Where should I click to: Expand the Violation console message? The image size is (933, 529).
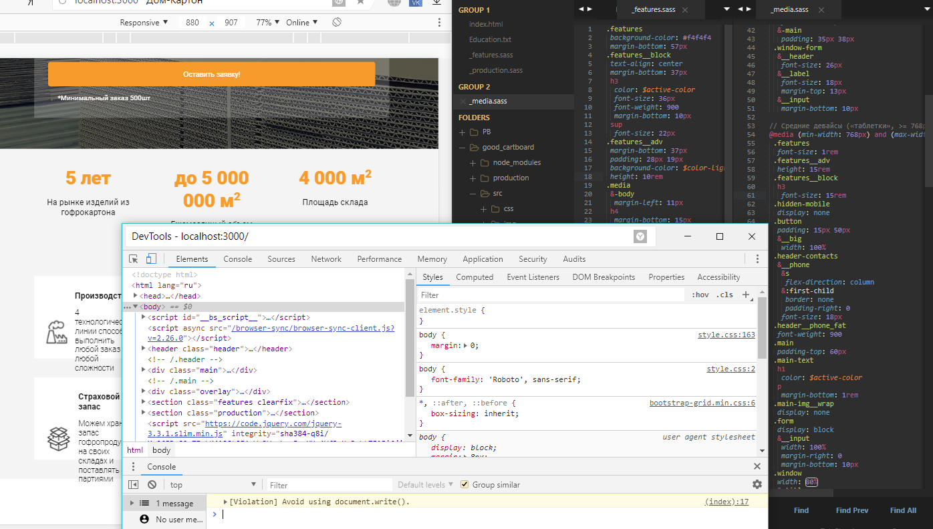click(x=225, y=502)
